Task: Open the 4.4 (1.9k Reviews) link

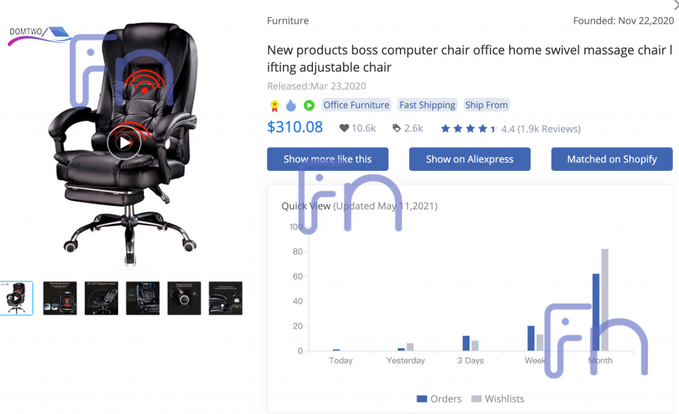Action: click(541, 129)
